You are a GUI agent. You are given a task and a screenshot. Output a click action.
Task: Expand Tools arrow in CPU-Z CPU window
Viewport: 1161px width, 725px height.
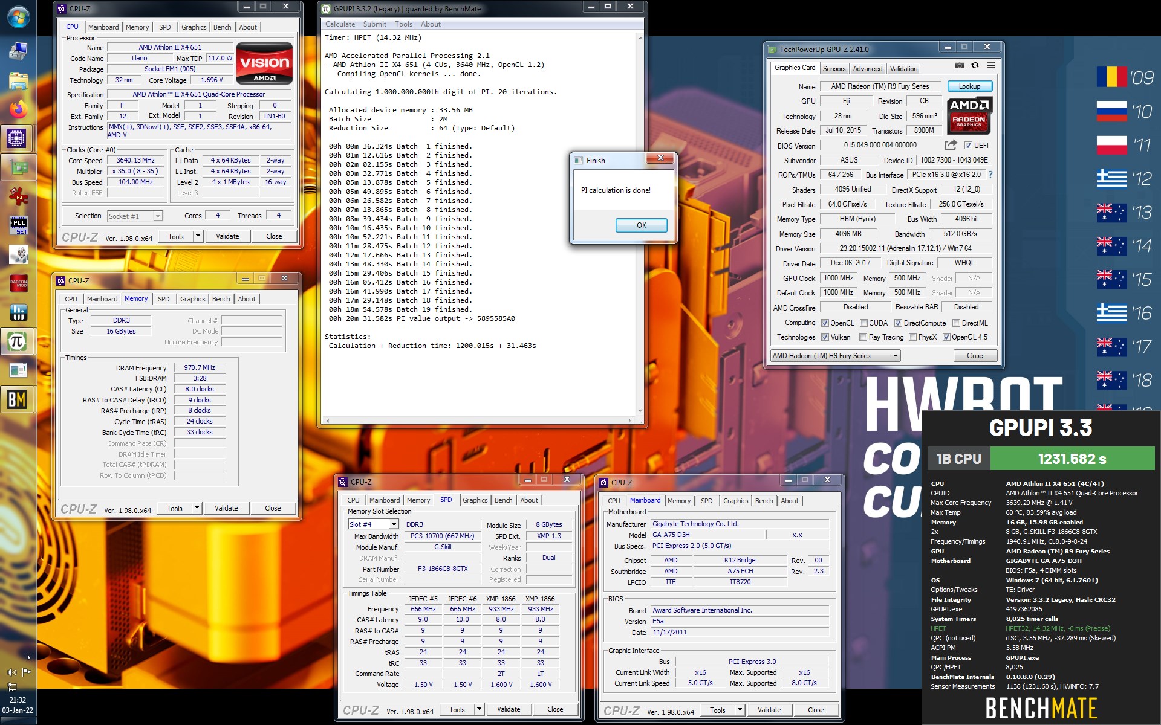[x=198, y=236]
